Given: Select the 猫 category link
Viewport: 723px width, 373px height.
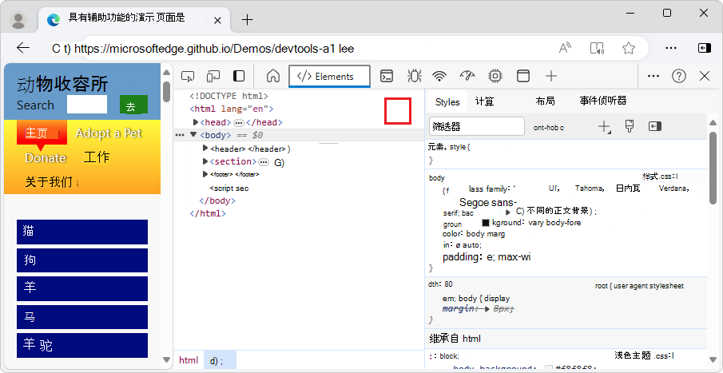Looking at the screenshot, I should pyautogui.click(x=82, y=232).
